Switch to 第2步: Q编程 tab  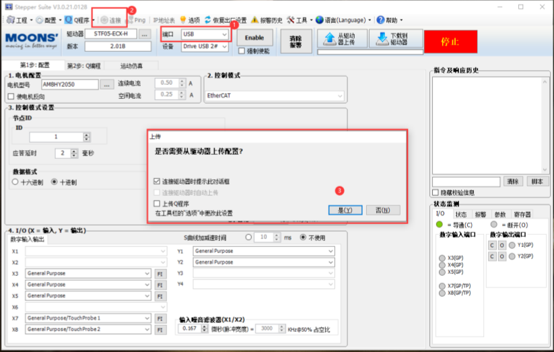pyautogui.click(x=83, y=66)
